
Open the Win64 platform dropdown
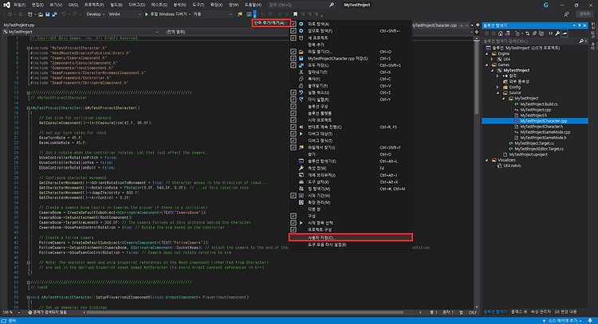124,14
